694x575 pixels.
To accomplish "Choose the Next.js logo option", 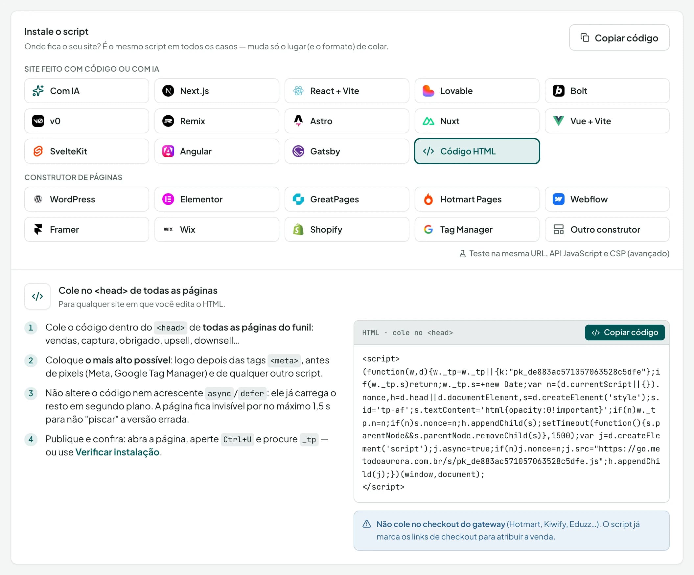I will [168, 91].
